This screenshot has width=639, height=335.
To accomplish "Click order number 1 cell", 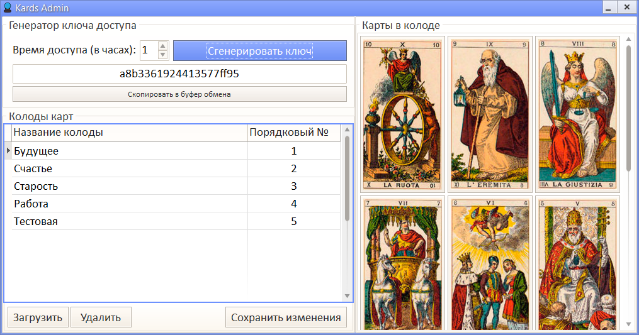I will tap(294, 151).
